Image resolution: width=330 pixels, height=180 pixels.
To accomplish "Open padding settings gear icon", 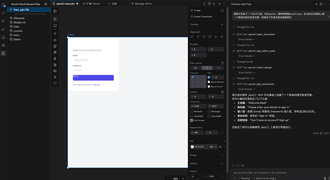I will pos(222,92).
